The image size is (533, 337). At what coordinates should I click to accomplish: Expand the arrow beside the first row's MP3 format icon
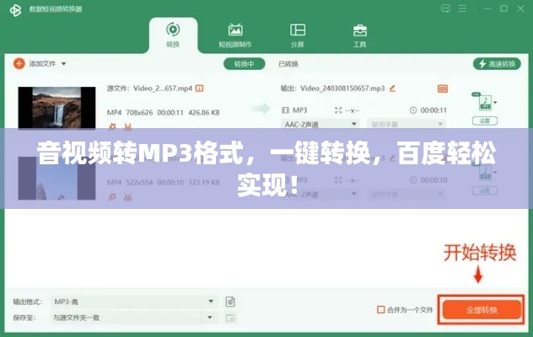(495, 102)
